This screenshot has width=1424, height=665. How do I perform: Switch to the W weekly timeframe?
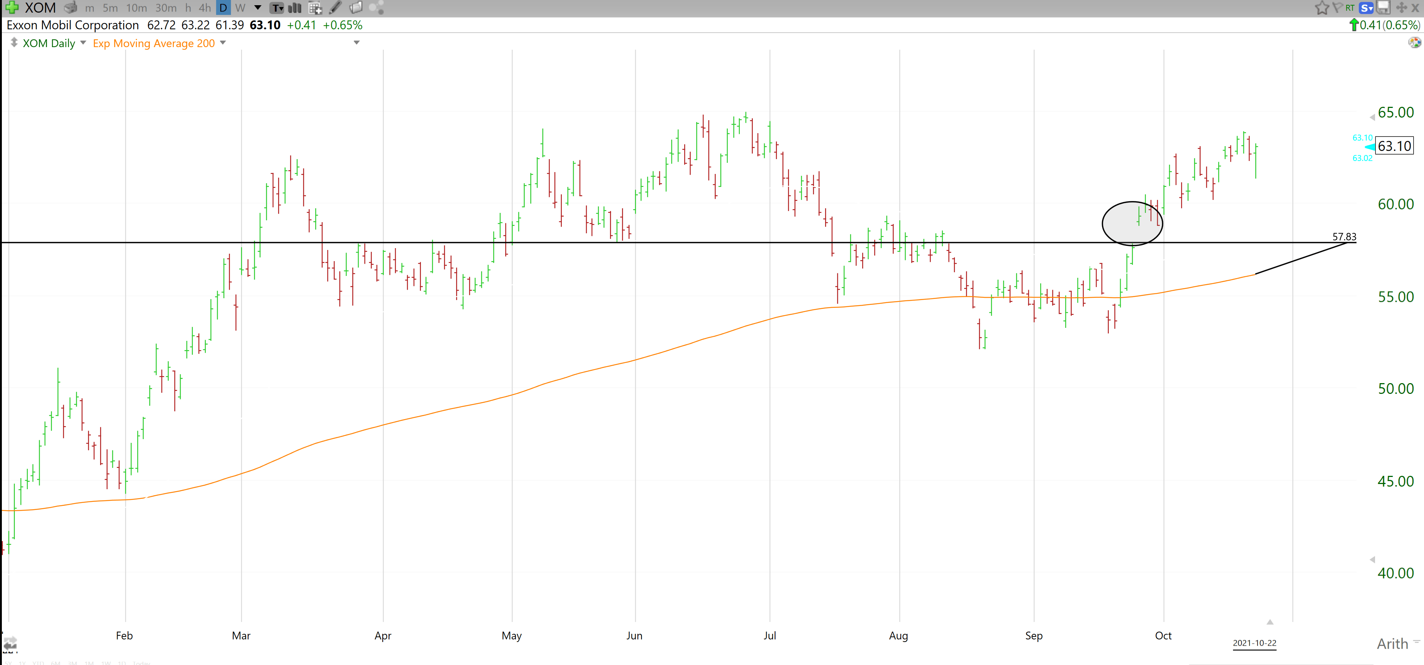click(x=240, y=8)
